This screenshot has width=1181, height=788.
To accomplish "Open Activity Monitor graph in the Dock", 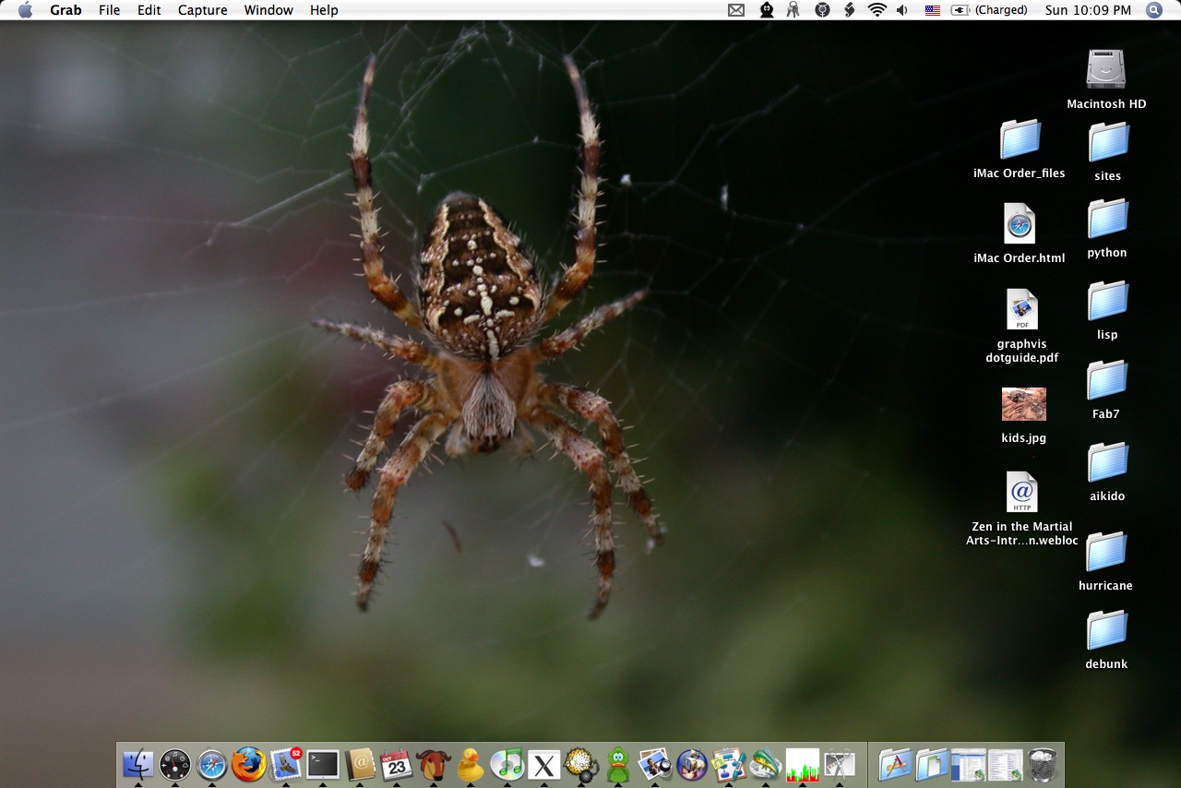I will [803, 764].
